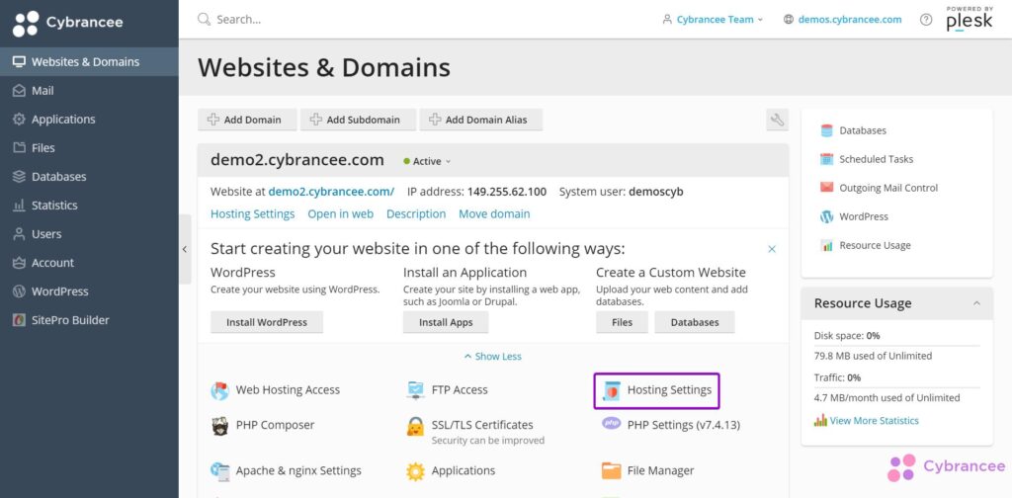This screenshot has height=498, width=1012.
Task: Click the SitePro Builder icon in sidebar
Action: tap(20, 320)
